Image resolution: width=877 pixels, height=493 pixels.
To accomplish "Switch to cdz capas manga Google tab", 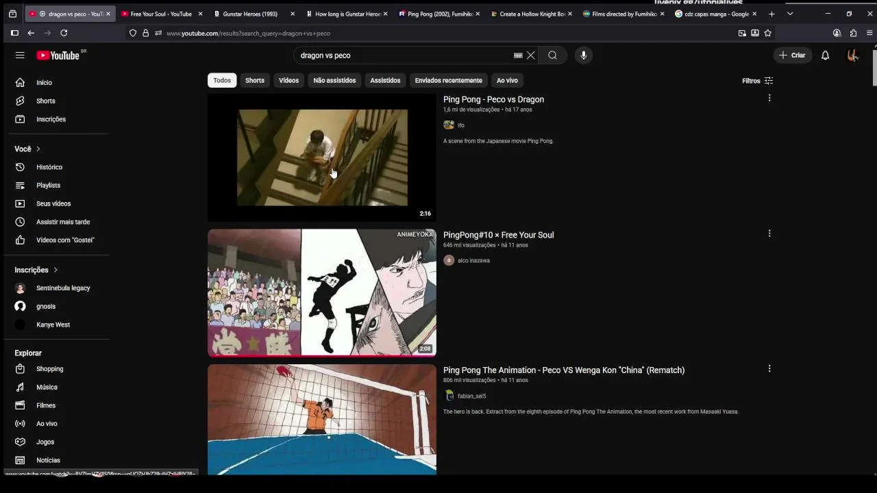I will 716,14.
